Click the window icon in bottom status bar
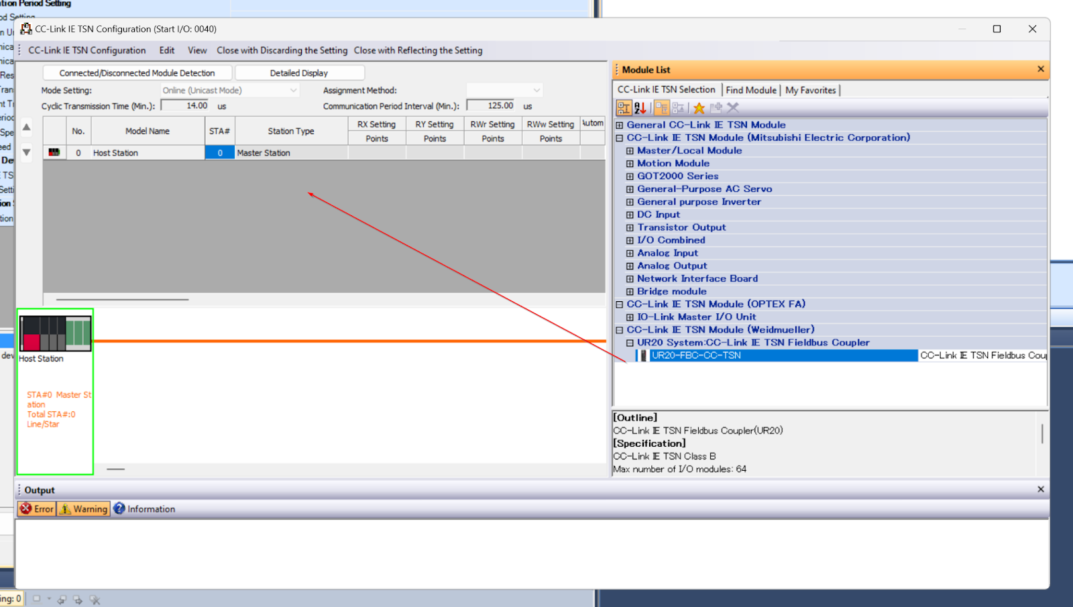 [37, 599]
